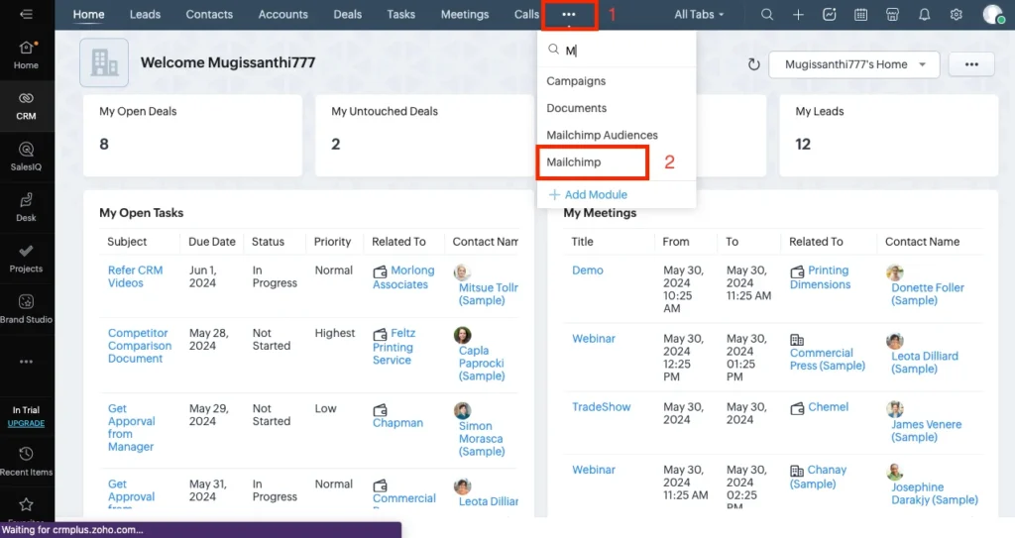Open the Donette Foller (Sample) contact

pos(928,294)
